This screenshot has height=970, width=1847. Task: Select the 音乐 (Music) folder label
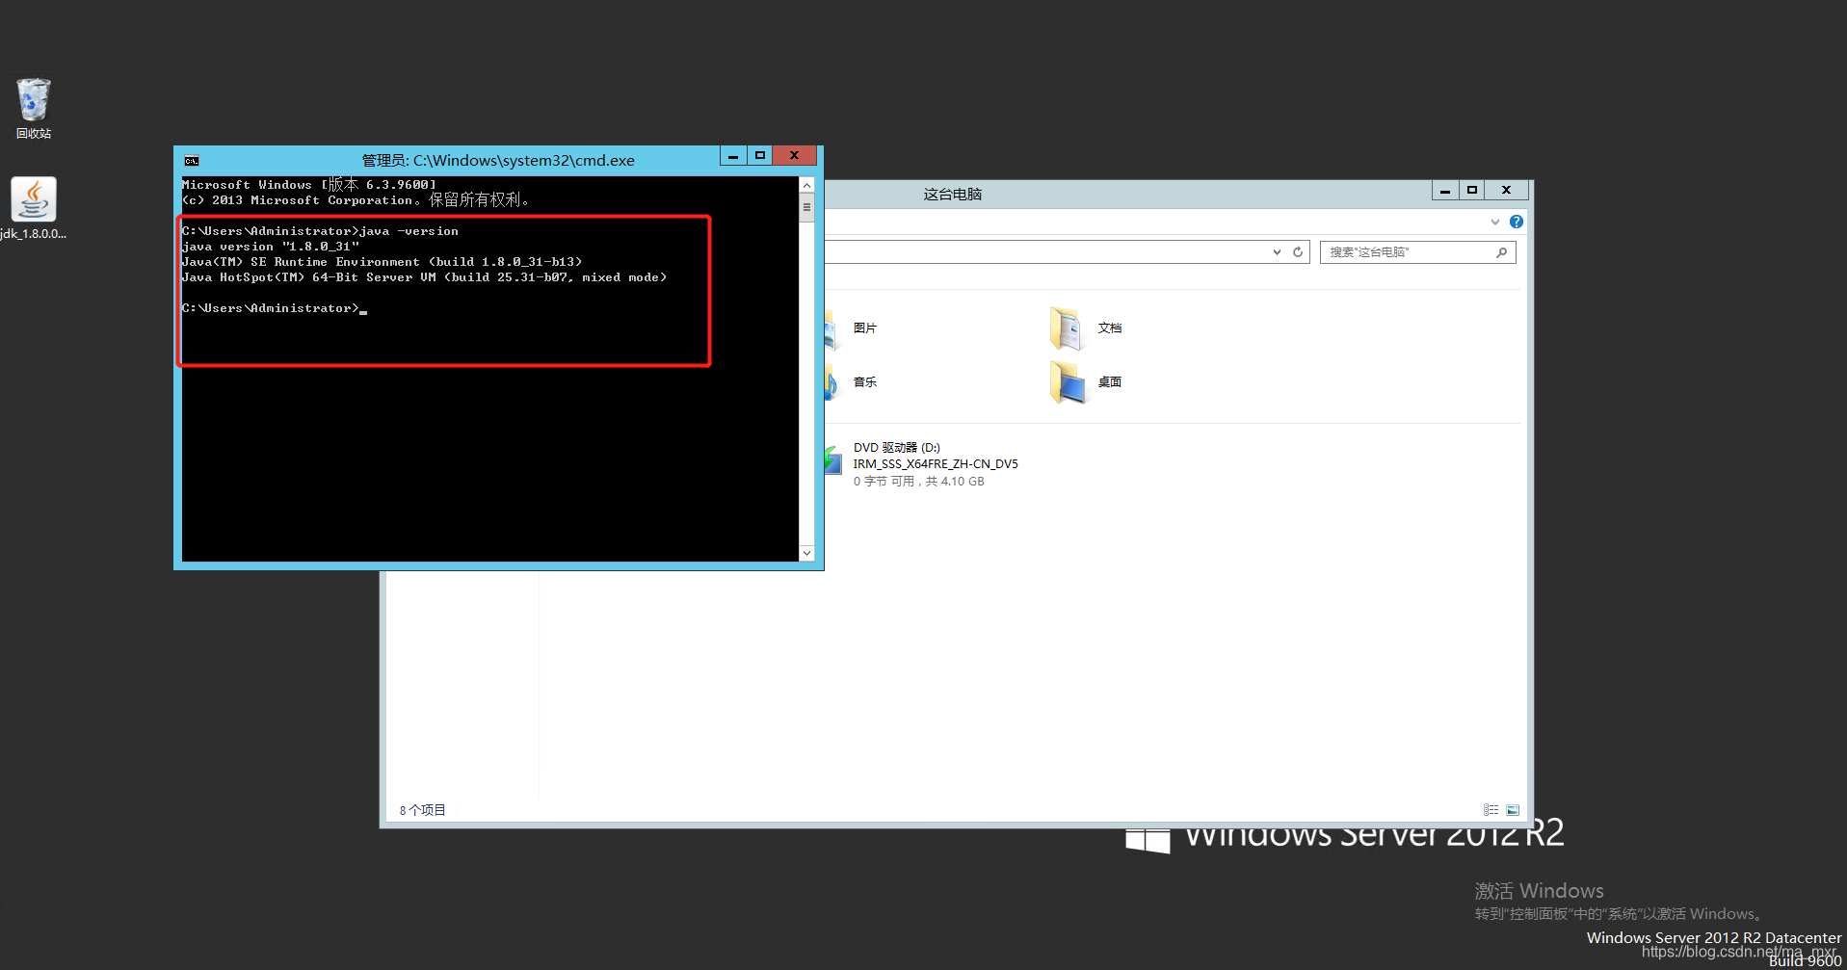point(865,382)
